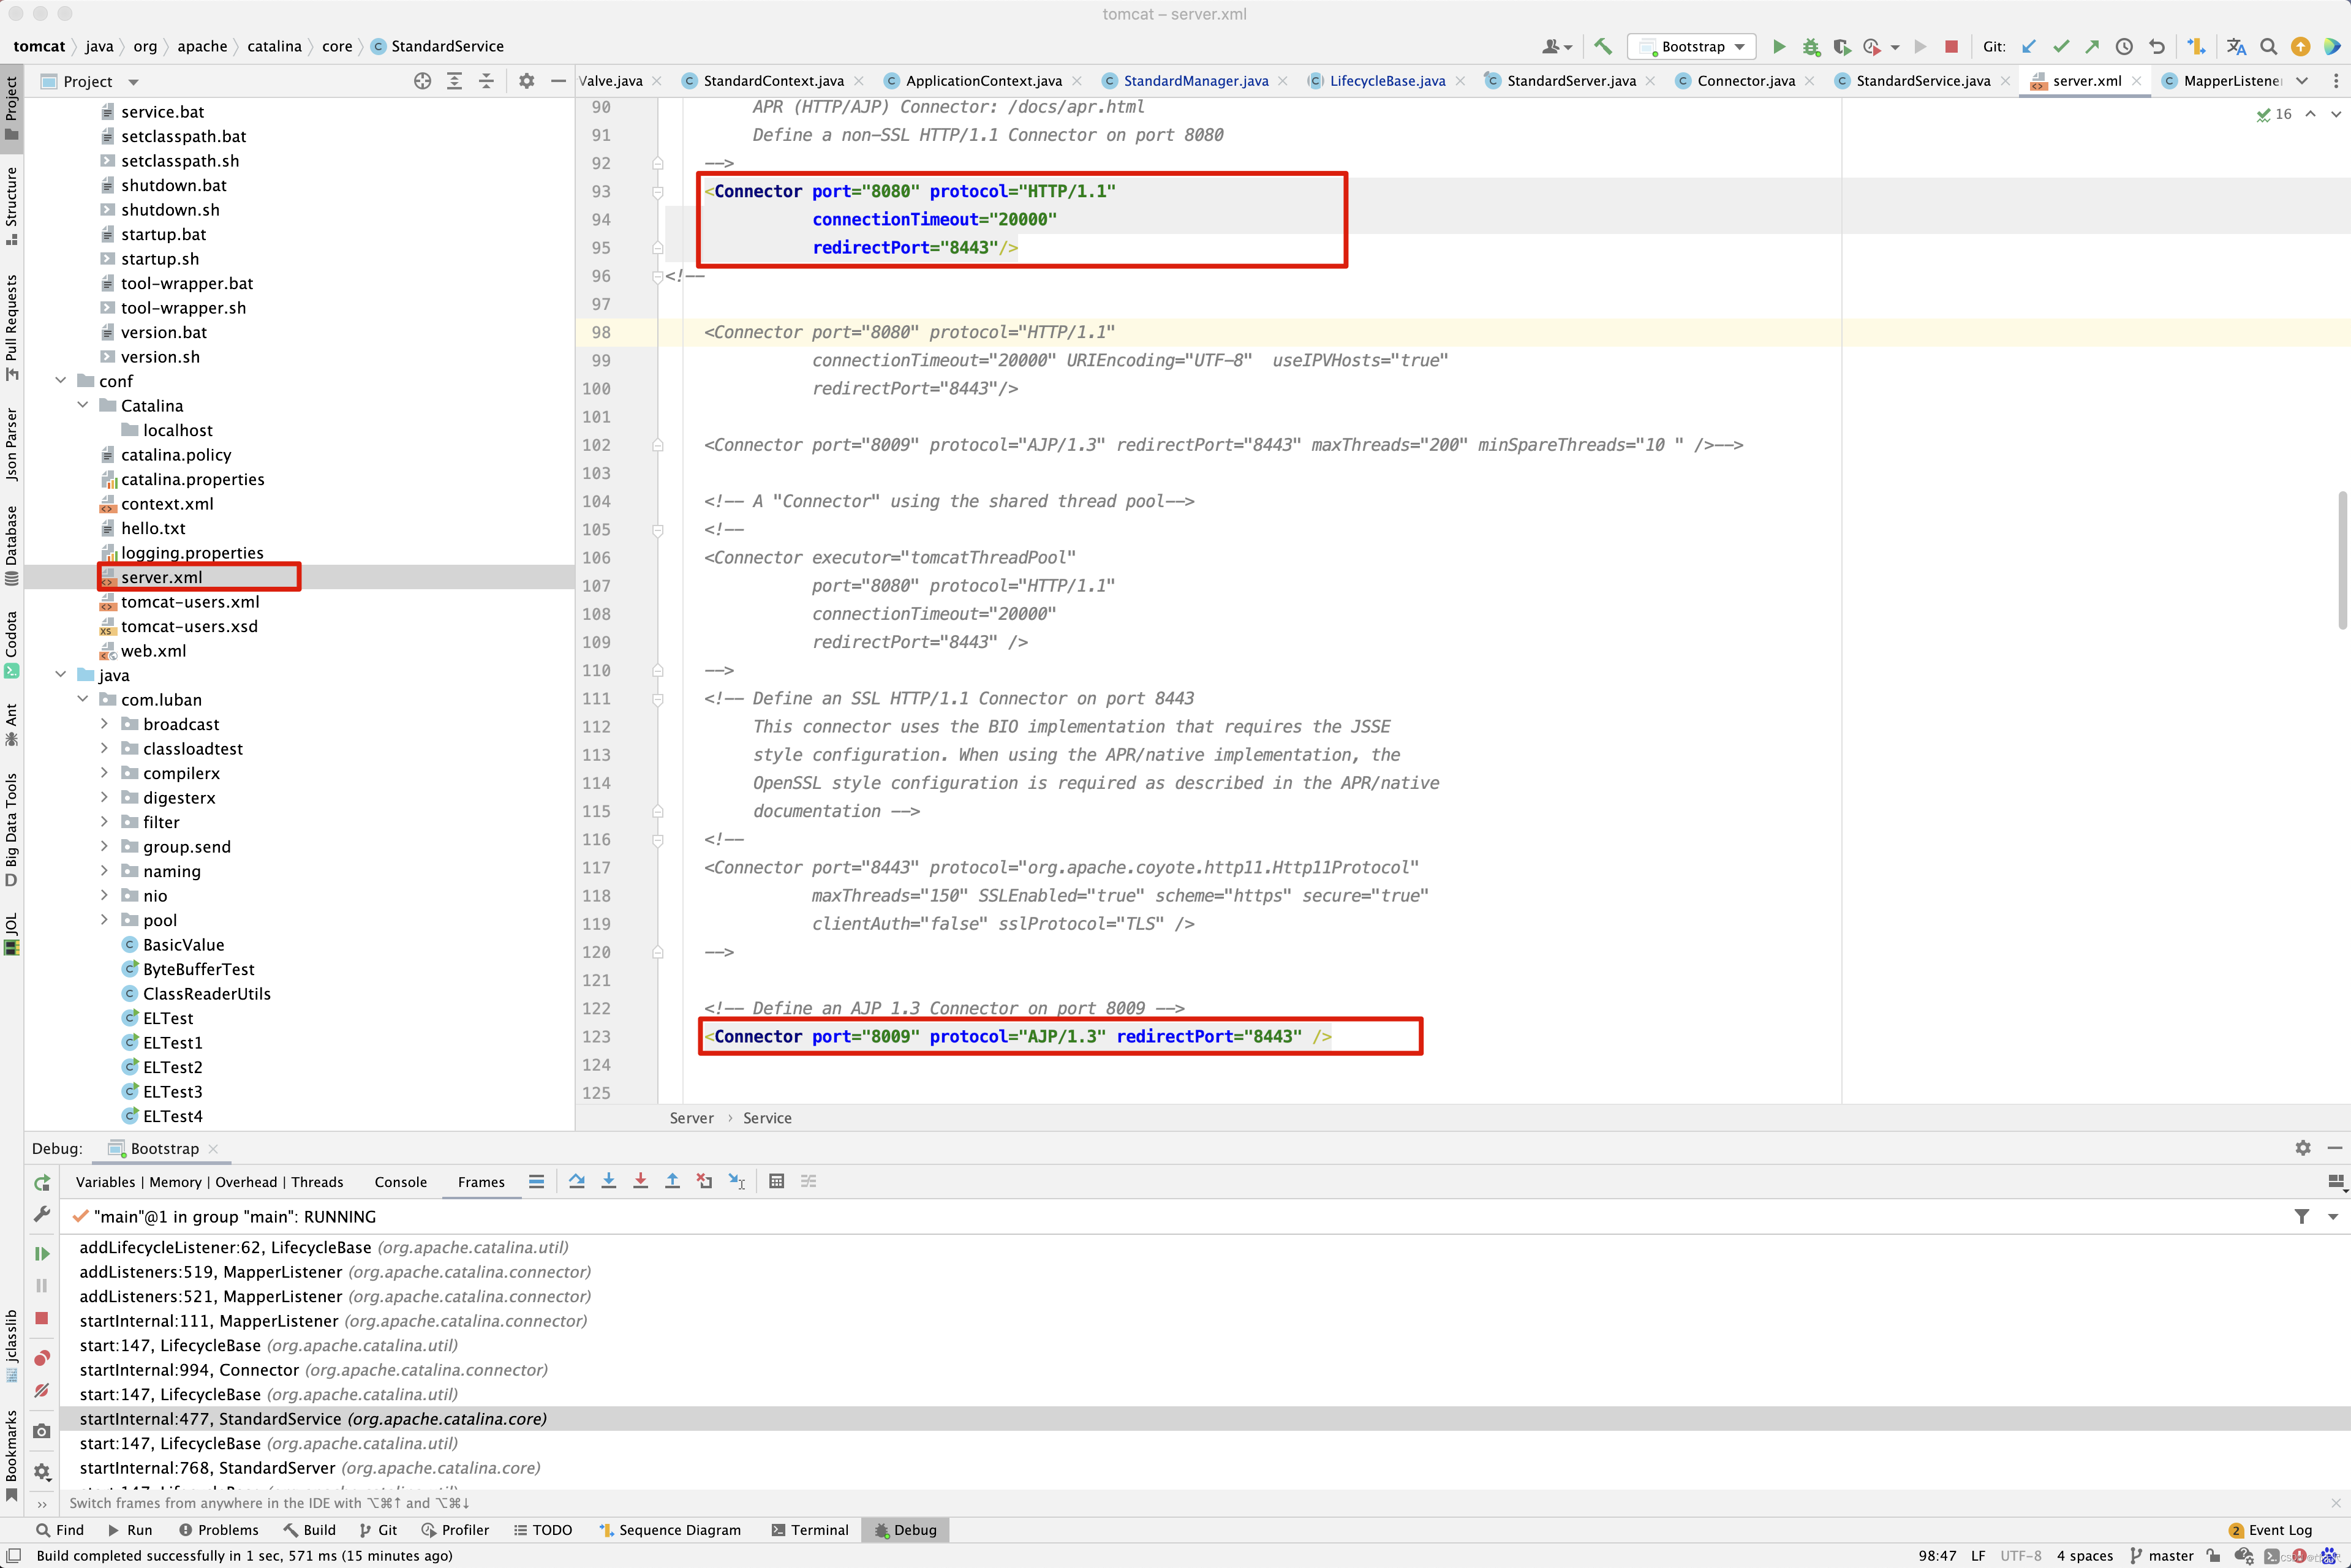Open Profiler tool window
The width and height of the screenshot is (2351, 1568).
click(x=455, y=1530)
